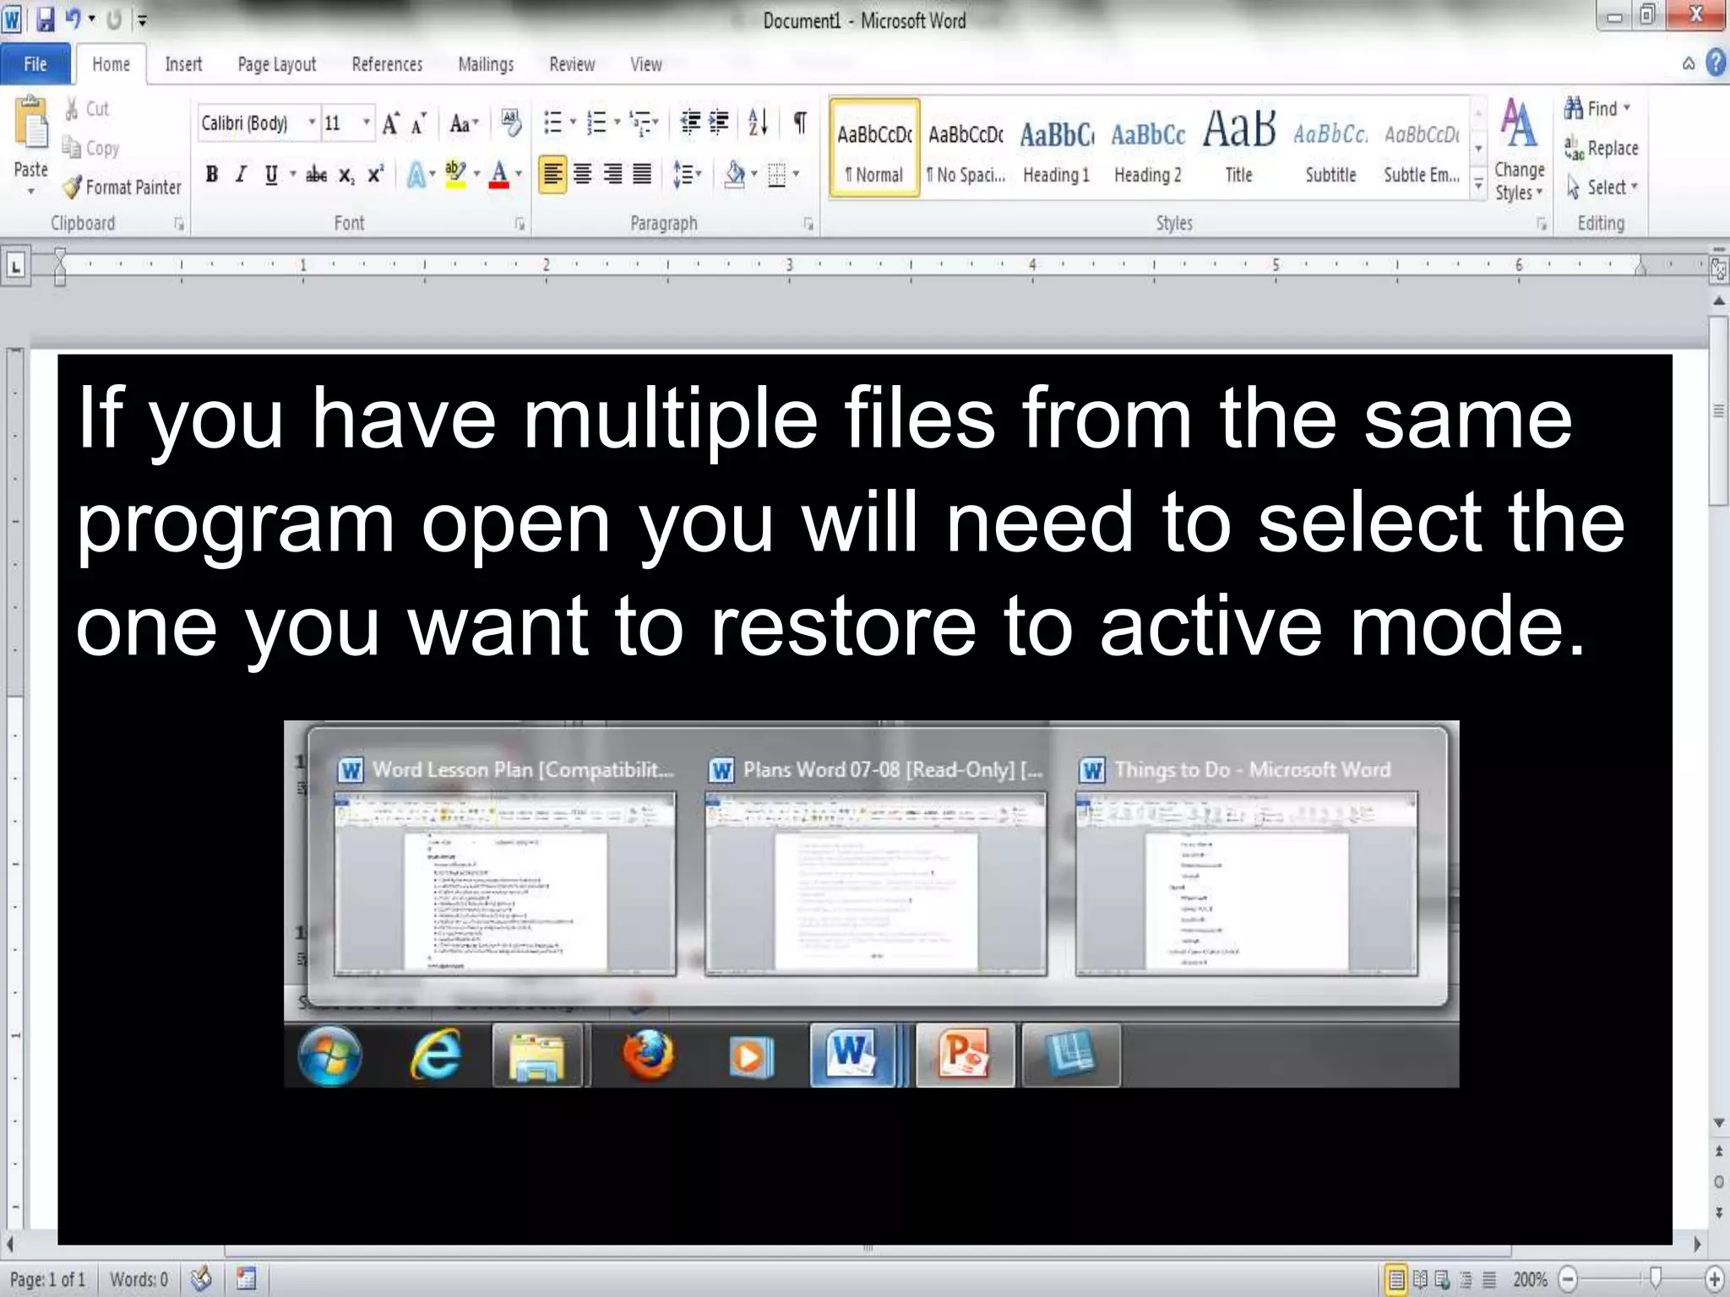Increase paragraph indent
The width and height of the screenshot is (1730, 1297).
[719, 123]
